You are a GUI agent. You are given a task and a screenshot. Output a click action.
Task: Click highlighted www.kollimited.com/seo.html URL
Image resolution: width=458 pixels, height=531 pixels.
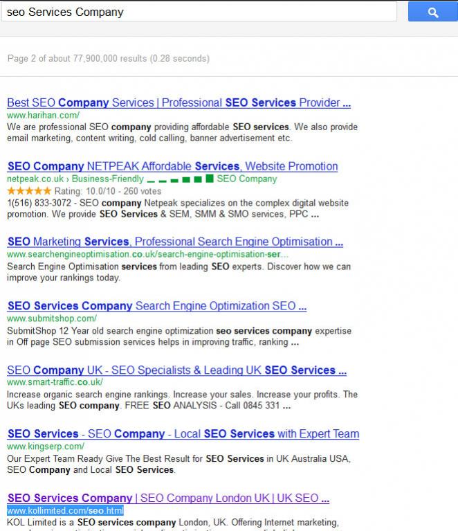[x=65, y=510]
